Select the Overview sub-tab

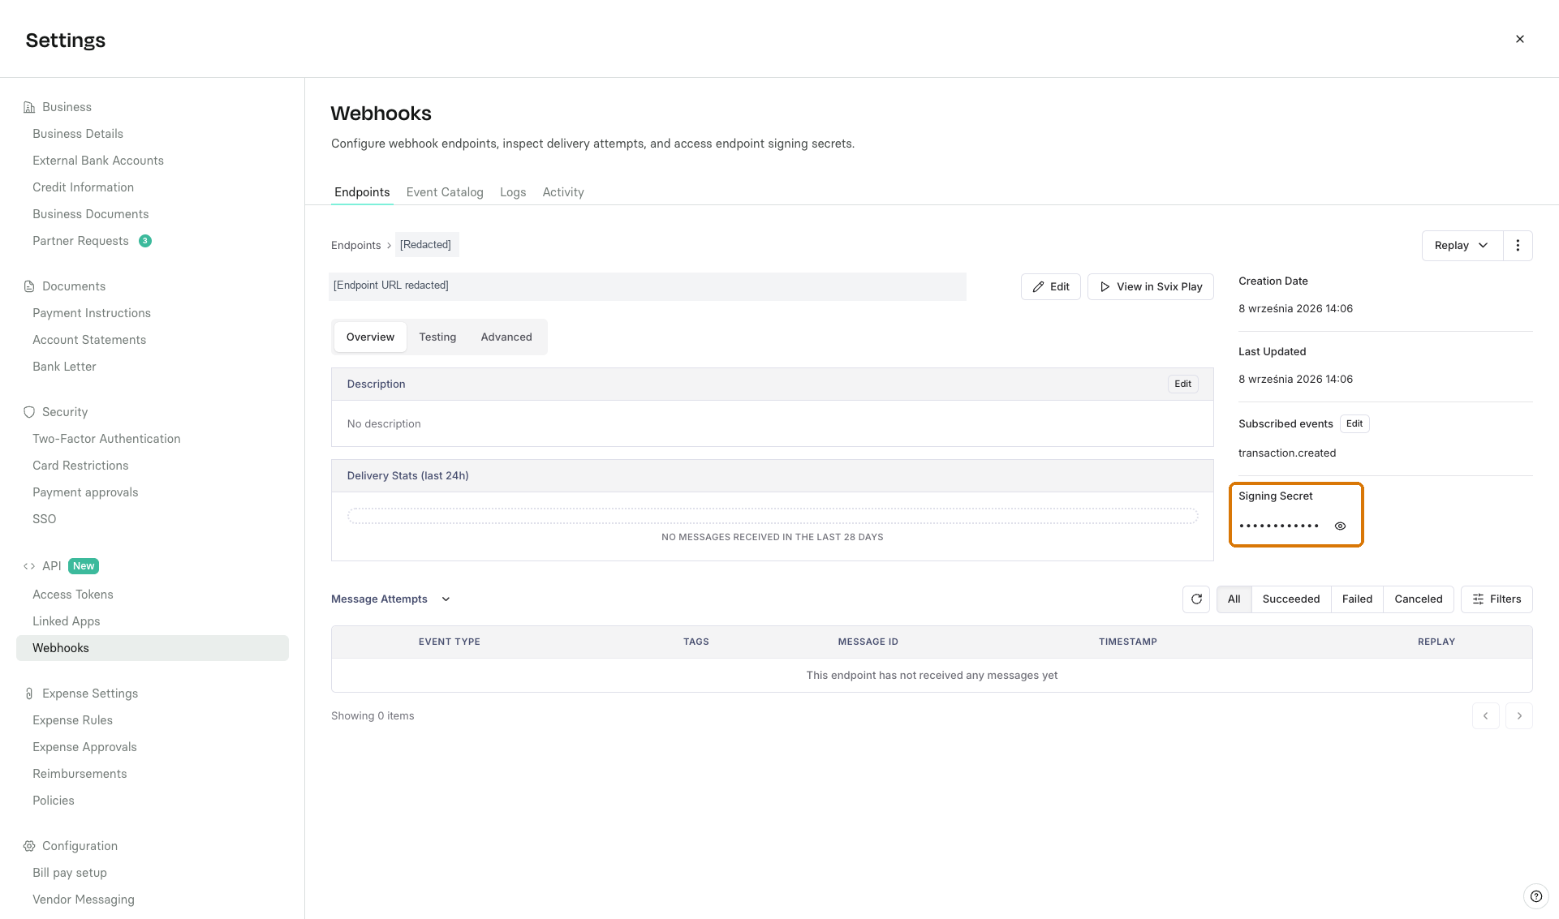pos(370,337)
